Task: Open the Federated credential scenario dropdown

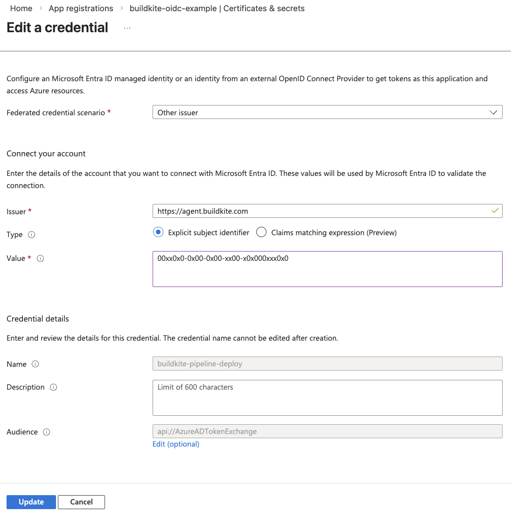Action: [327, 112]
